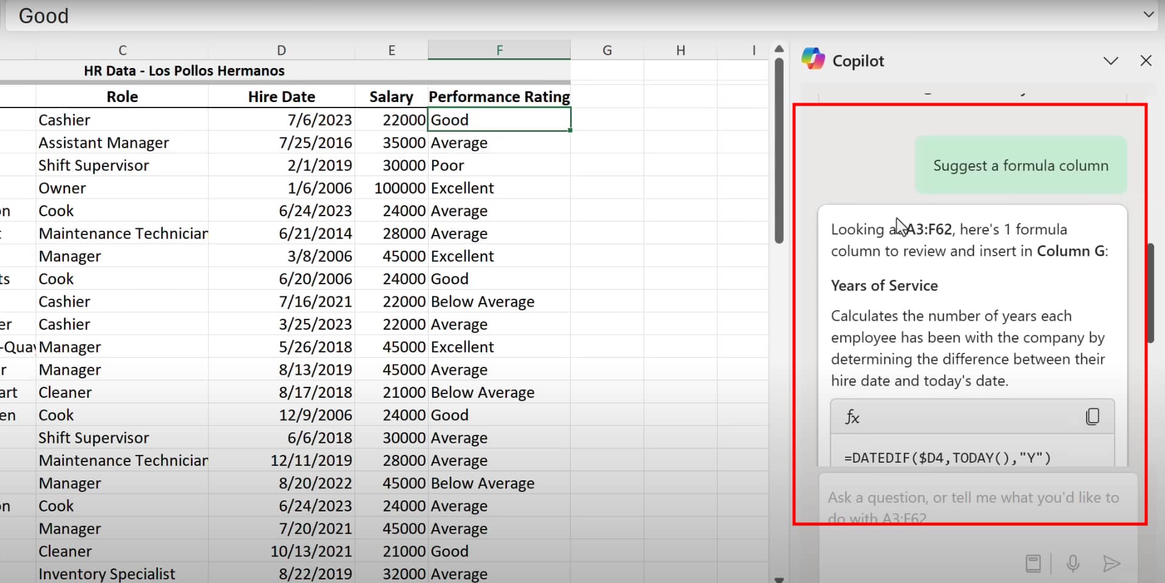1165x583 pixels.
Task: Select hire date cell 7/6/2023
Action: point(281,120)
